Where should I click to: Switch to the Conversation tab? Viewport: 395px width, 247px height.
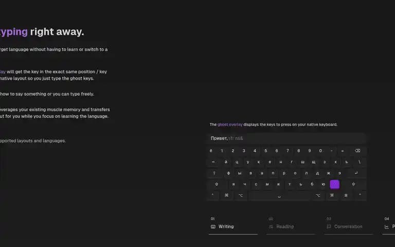click(349, 226)
